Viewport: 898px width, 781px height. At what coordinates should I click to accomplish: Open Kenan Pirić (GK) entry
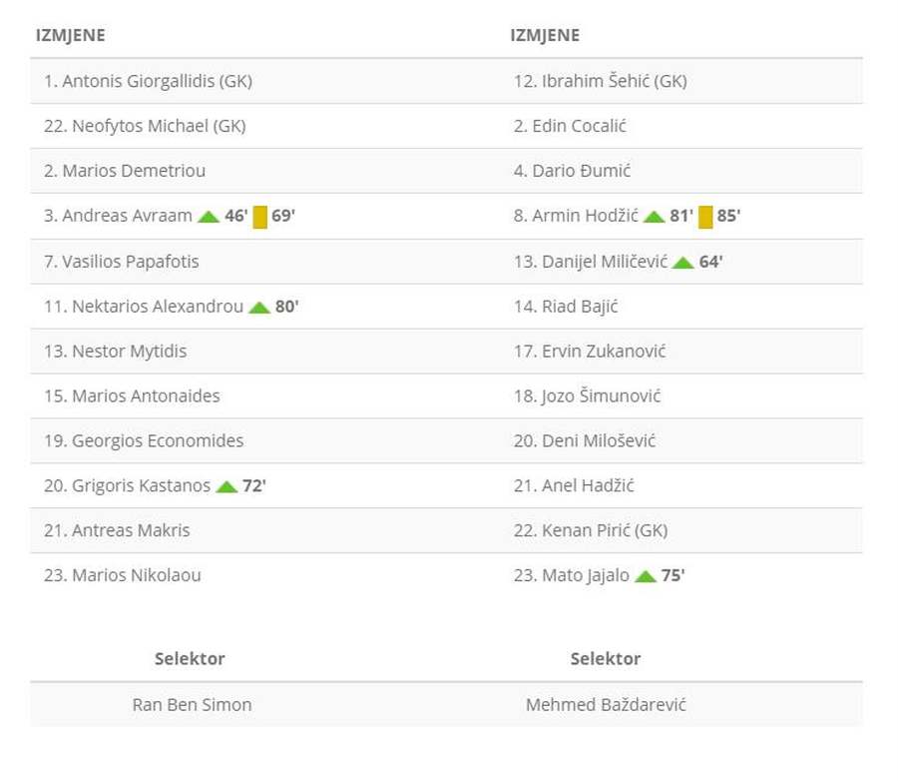[x=591, y=531]
